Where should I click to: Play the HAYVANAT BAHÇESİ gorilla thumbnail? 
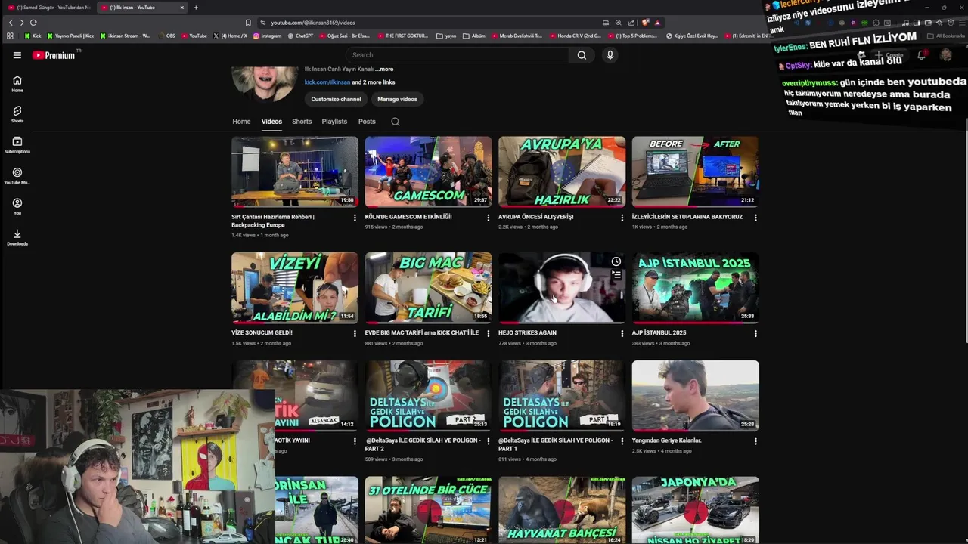pos(562,510)
